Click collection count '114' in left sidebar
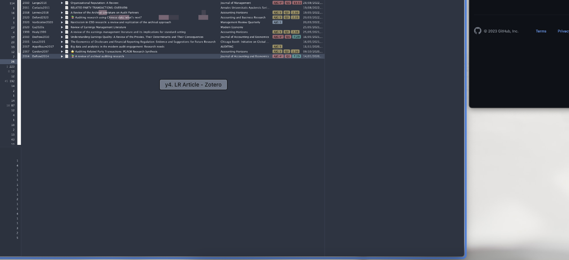 [x=12, y=3]
